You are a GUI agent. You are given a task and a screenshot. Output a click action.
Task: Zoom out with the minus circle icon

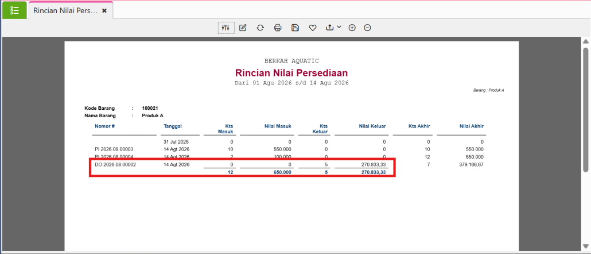point(367,28)
